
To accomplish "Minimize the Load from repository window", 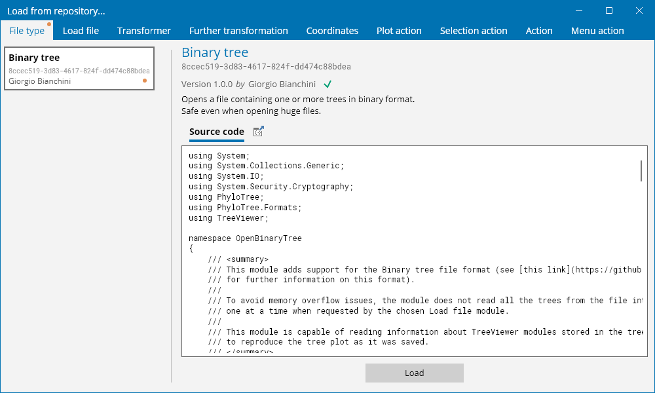I will click(x=579, y=10).
